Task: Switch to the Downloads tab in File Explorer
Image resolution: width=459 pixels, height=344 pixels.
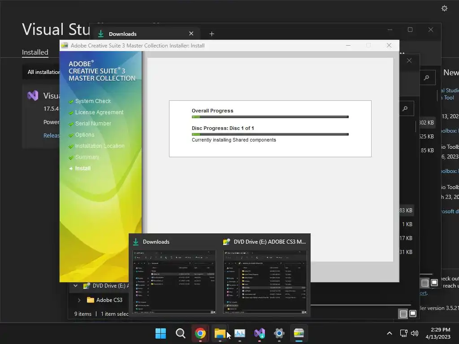Action: 123,34
